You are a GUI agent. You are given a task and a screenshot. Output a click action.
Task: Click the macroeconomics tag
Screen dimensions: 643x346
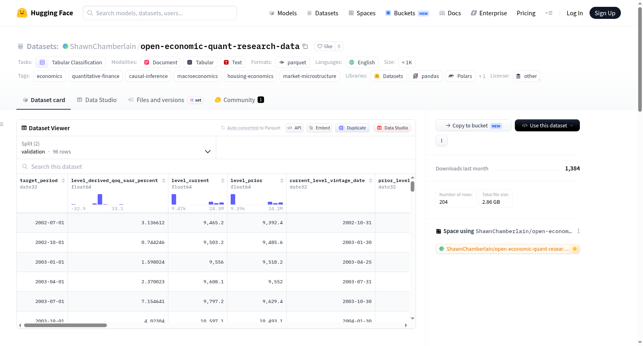pos(197,76)
